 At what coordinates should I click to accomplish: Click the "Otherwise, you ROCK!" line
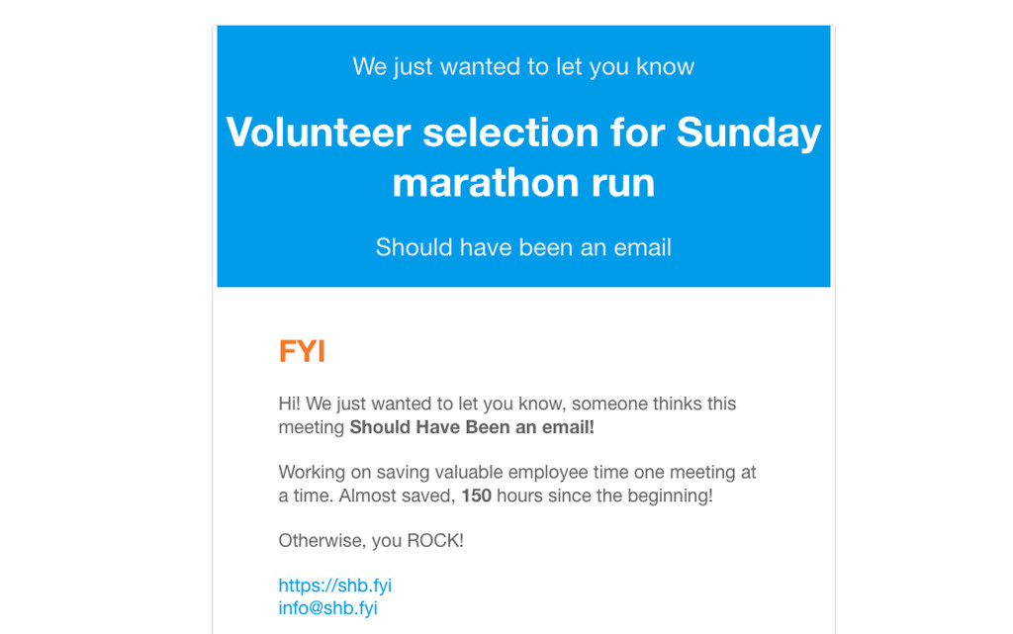click(x=371, y=540)
